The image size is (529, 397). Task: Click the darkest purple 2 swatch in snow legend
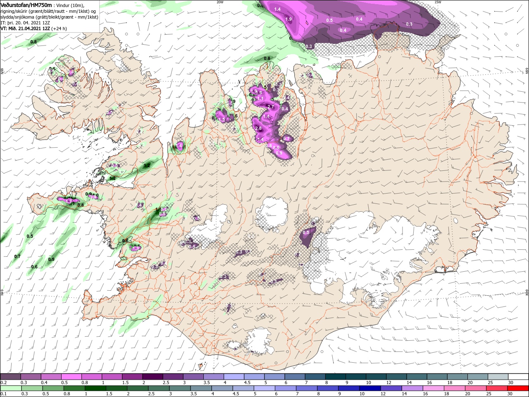pos(152,377)
